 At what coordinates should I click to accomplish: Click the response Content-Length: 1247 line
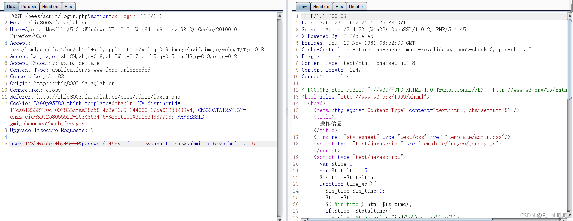[332, 70]
